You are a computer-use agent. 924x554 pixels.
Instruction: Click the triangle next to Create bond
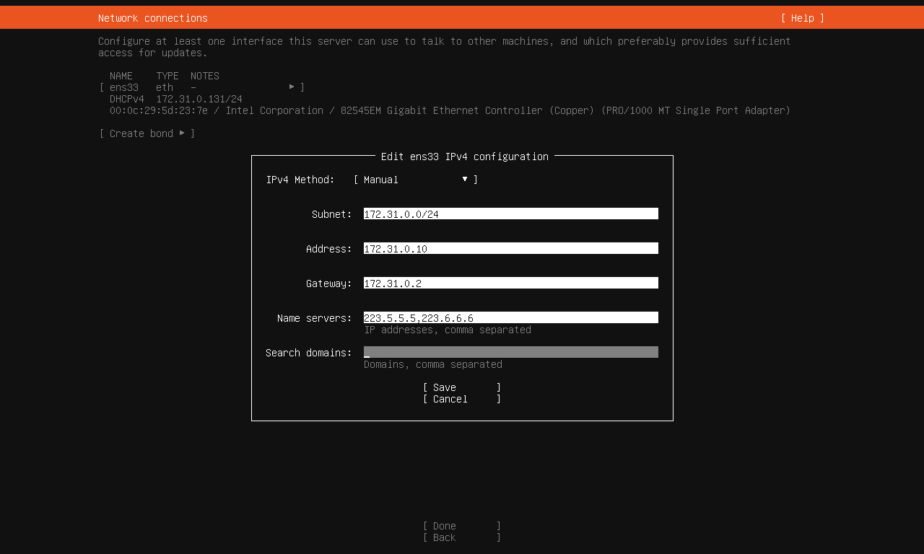point(182,133)
